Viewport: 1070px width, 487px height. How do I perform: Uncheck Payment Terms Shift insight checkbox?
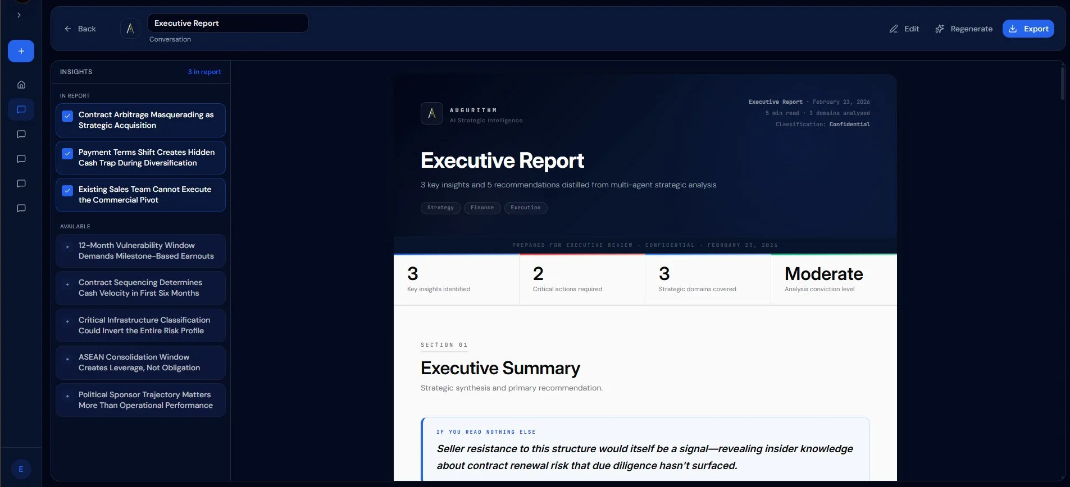67,154
